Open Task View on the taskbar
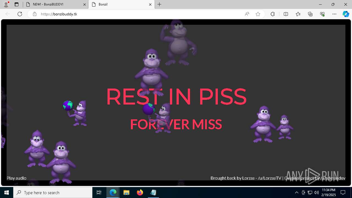 (99, 193)
